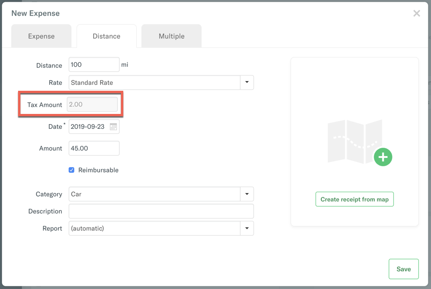Expand the Category dropdown arrow
Screen dimensions: 431x289
tap(247, 194)
